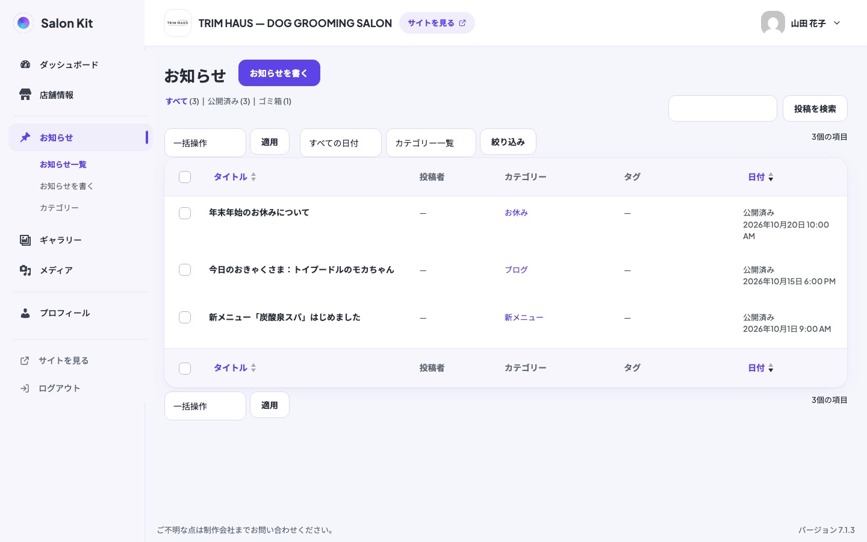This screenshot has width=867, height=542.
Task: Click the bottom 適用 apply button
Action: pos(270,405)
